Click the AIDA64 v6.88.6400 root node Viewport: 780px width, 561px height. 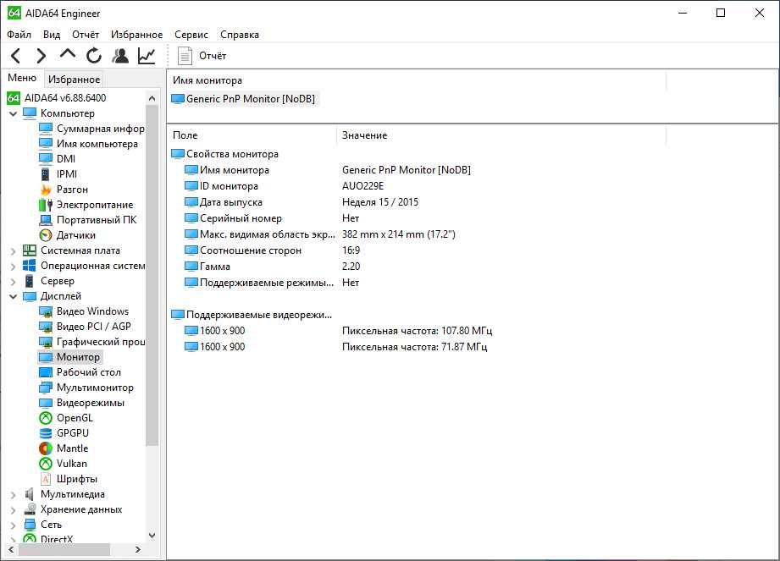point(65,98)
